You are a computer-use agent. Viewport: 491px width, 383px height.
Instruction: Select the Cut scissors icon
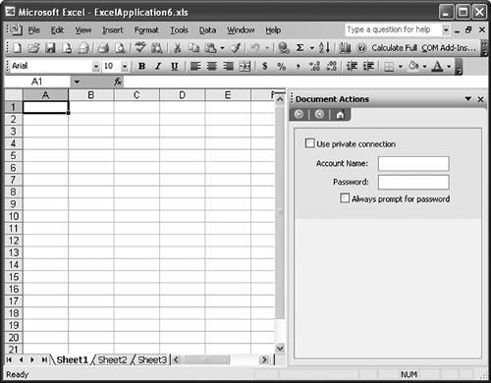click(x=178, y=48)
